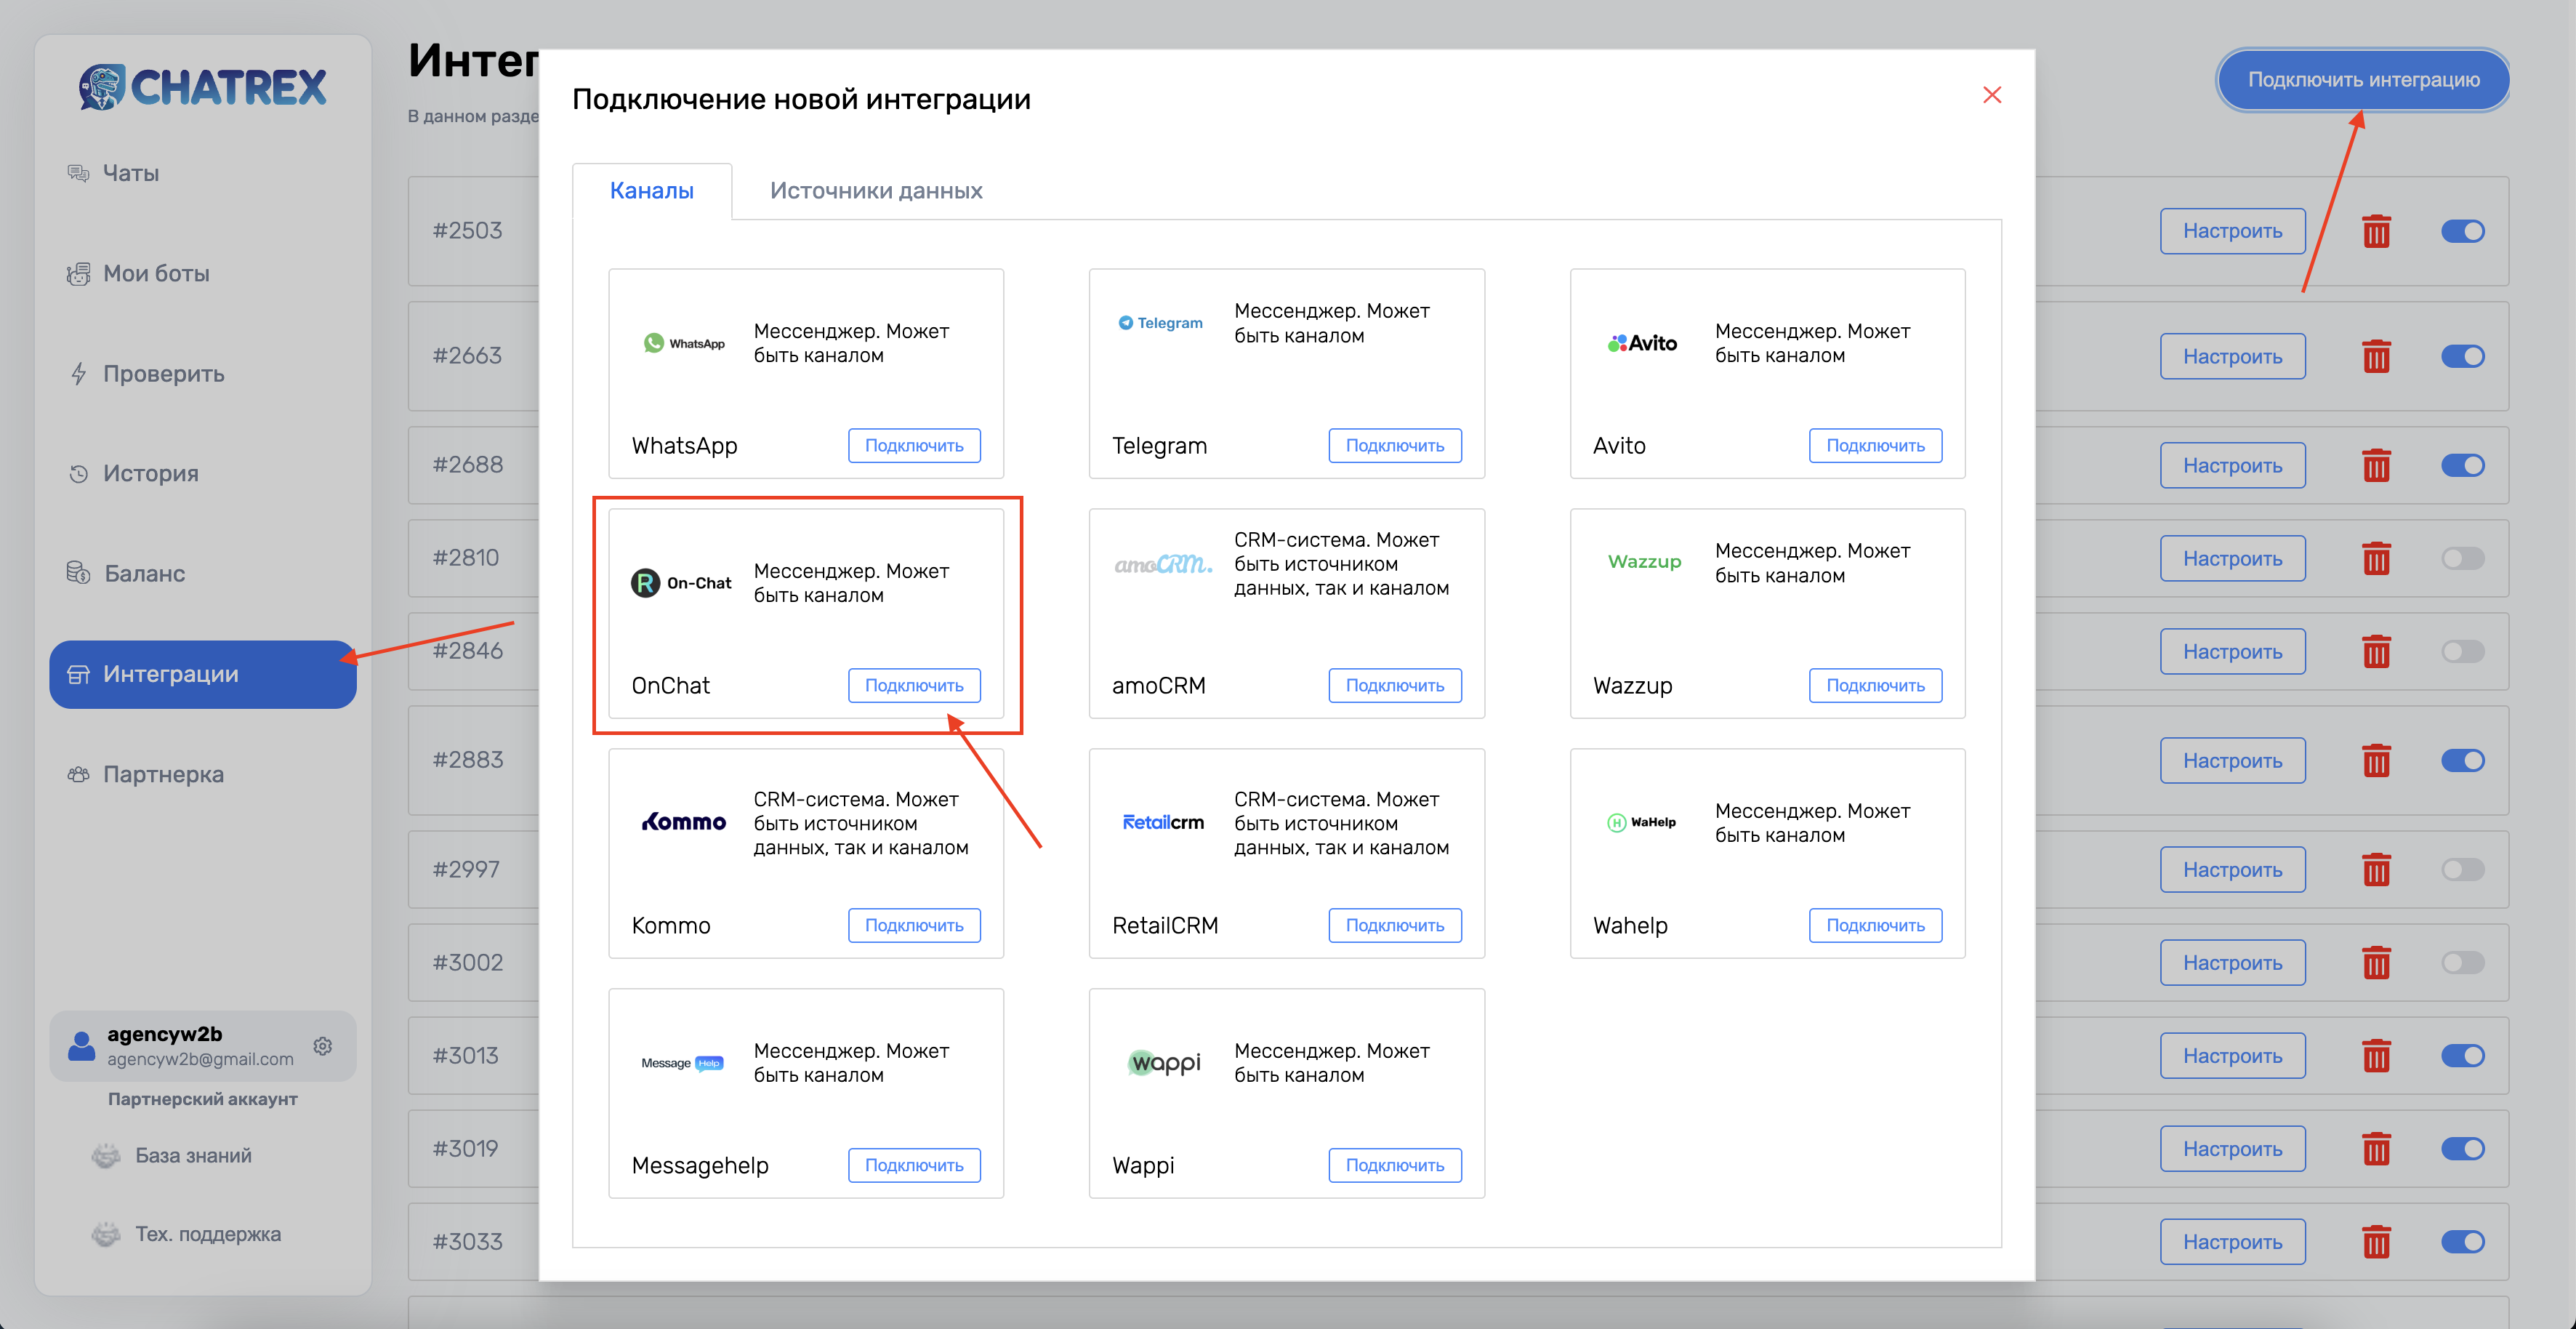Screen dimensions: 2576x1329
Task: Click the agencyw2b@gmail.com account text
Action: [200, 1060]
